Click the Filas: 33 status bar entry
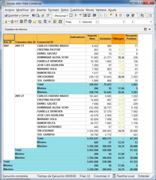 (85, 176)
